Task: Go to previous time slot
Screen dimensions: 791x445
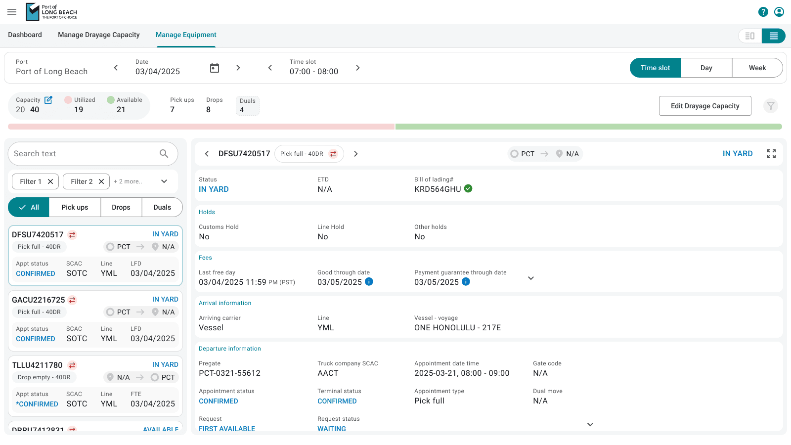Action: (x=270, y=68)
